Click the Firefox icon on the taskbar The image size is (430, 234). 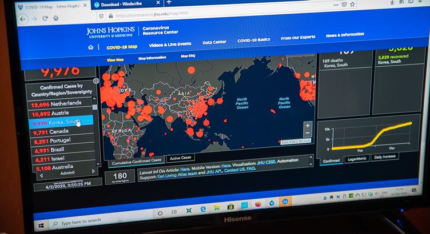(258, 204)
